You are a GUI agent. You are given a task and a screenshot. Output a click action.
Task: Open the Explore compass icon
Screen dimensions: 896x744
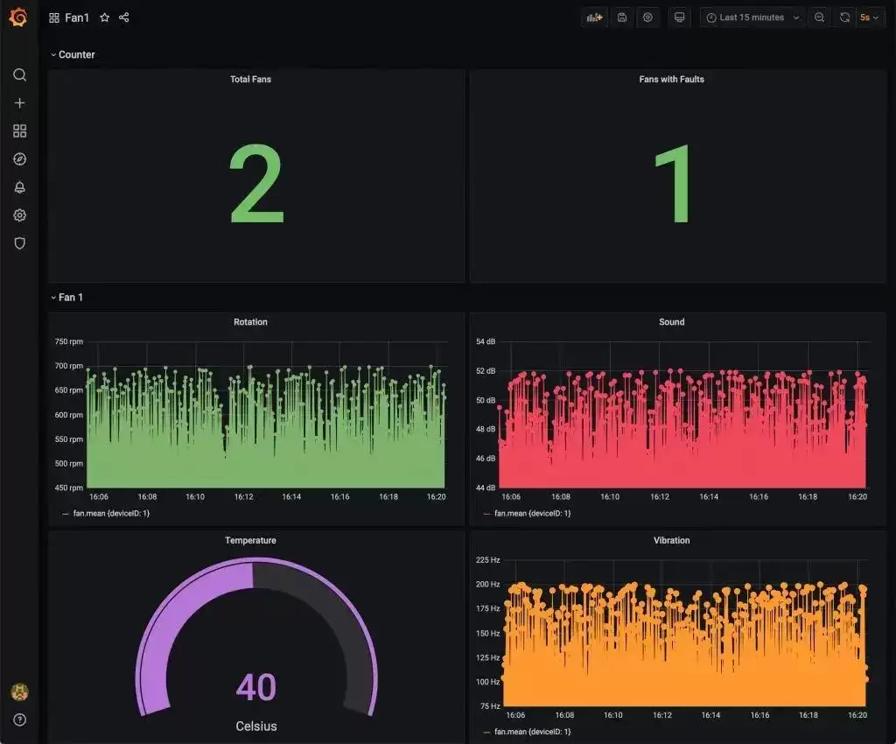click(19, 158)
